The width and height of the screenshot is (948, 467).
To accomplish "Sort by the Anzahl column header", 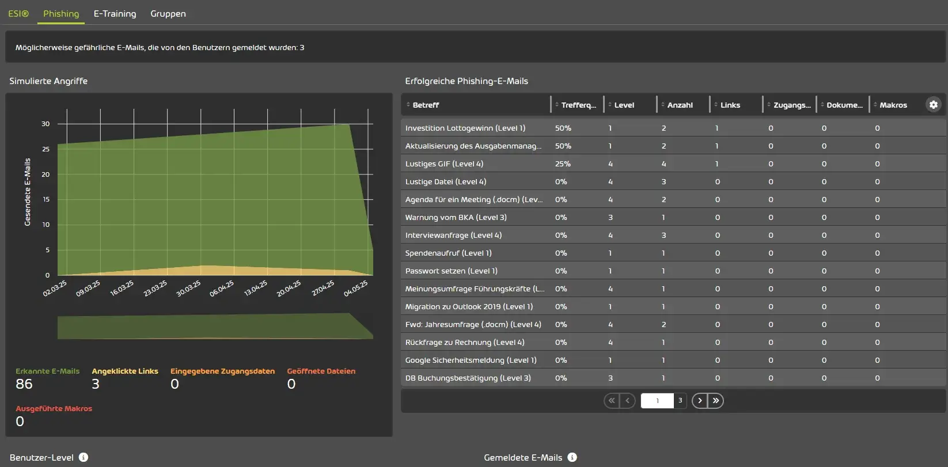I will click(x=680, y=105).
